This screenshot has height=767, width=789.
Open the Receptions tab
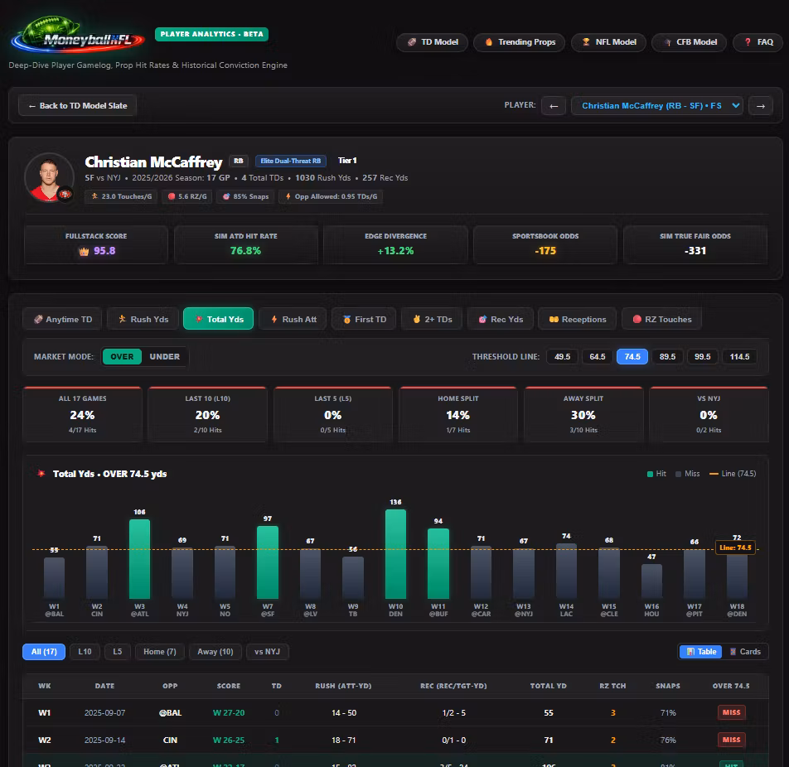point(577,320)
